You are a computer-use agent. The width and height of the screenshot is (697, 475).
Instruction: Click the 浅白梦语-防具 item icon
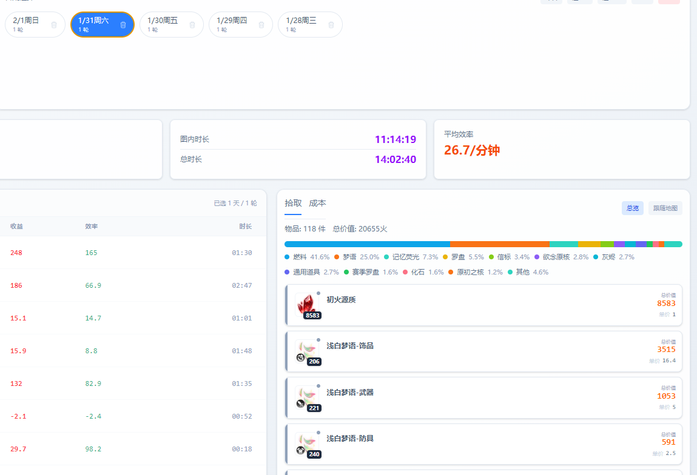tap(307, 443)
